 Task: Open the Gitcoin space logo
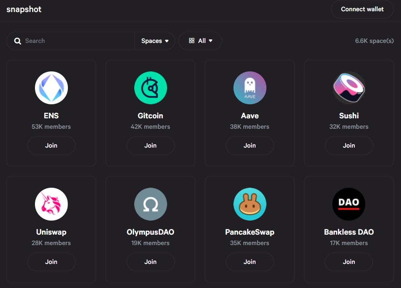tap(151, 88)
